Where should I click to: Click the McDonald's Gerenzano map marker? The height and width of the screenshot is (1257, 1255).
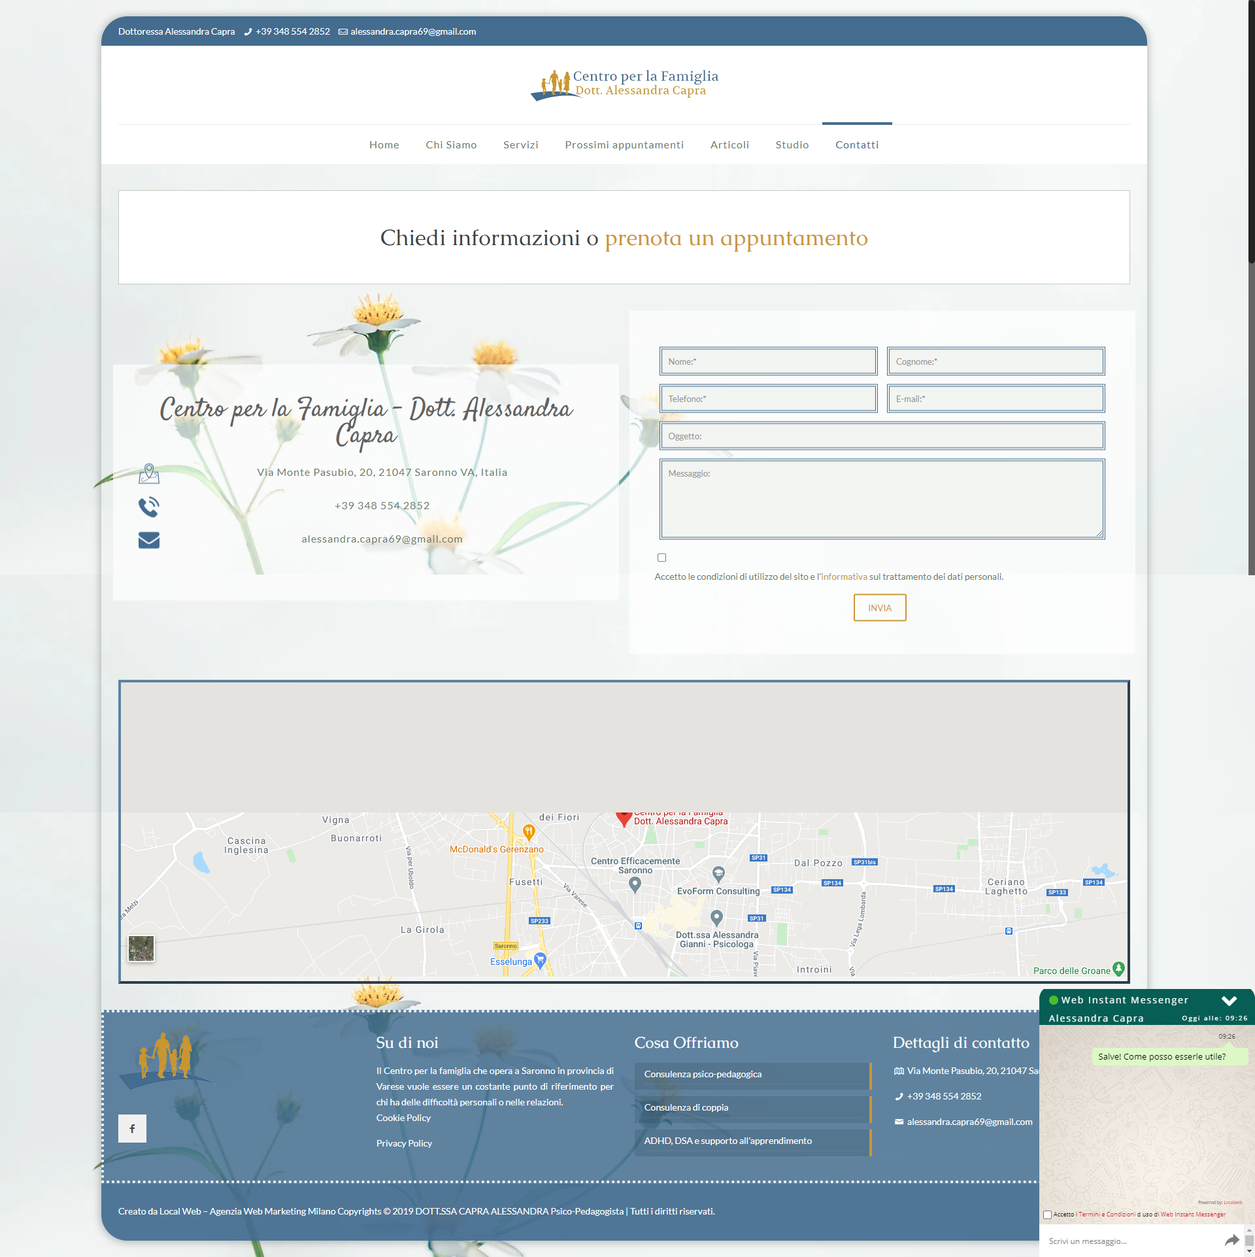tap(529, 831)
